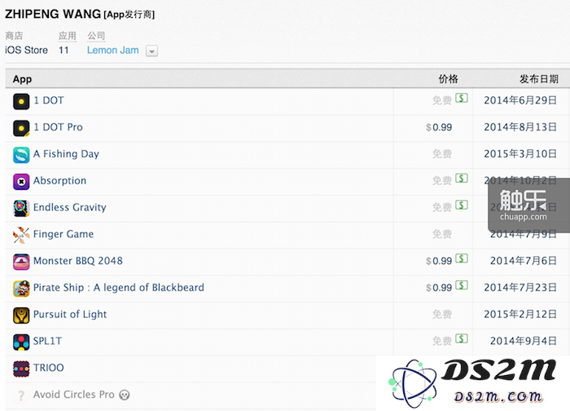Image resolution: width=570 pixels, height=411 pixels.
Task: Open the Finger Game app link
Action: 64,234
